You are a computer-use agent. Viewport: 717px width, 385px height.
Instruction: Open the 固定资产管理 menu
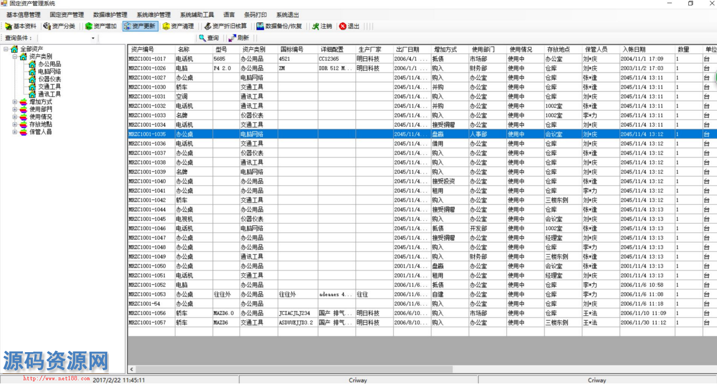coord(66,15)
